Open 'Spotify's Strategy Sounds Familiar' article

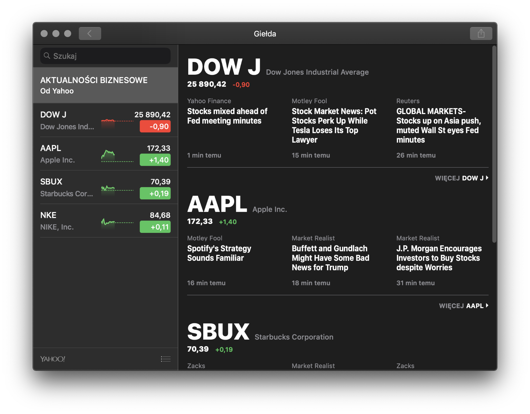[219, 253]
